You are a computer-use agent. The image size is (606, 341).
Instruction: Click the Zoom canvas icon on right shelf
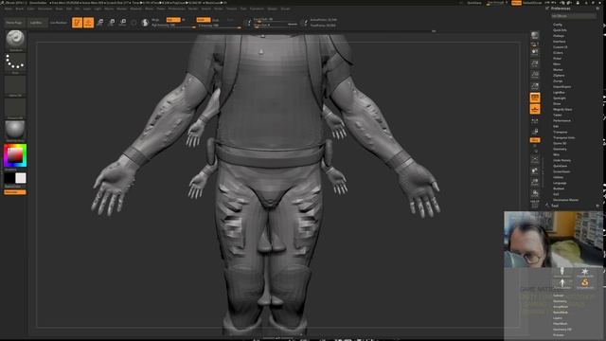(535, 63)
